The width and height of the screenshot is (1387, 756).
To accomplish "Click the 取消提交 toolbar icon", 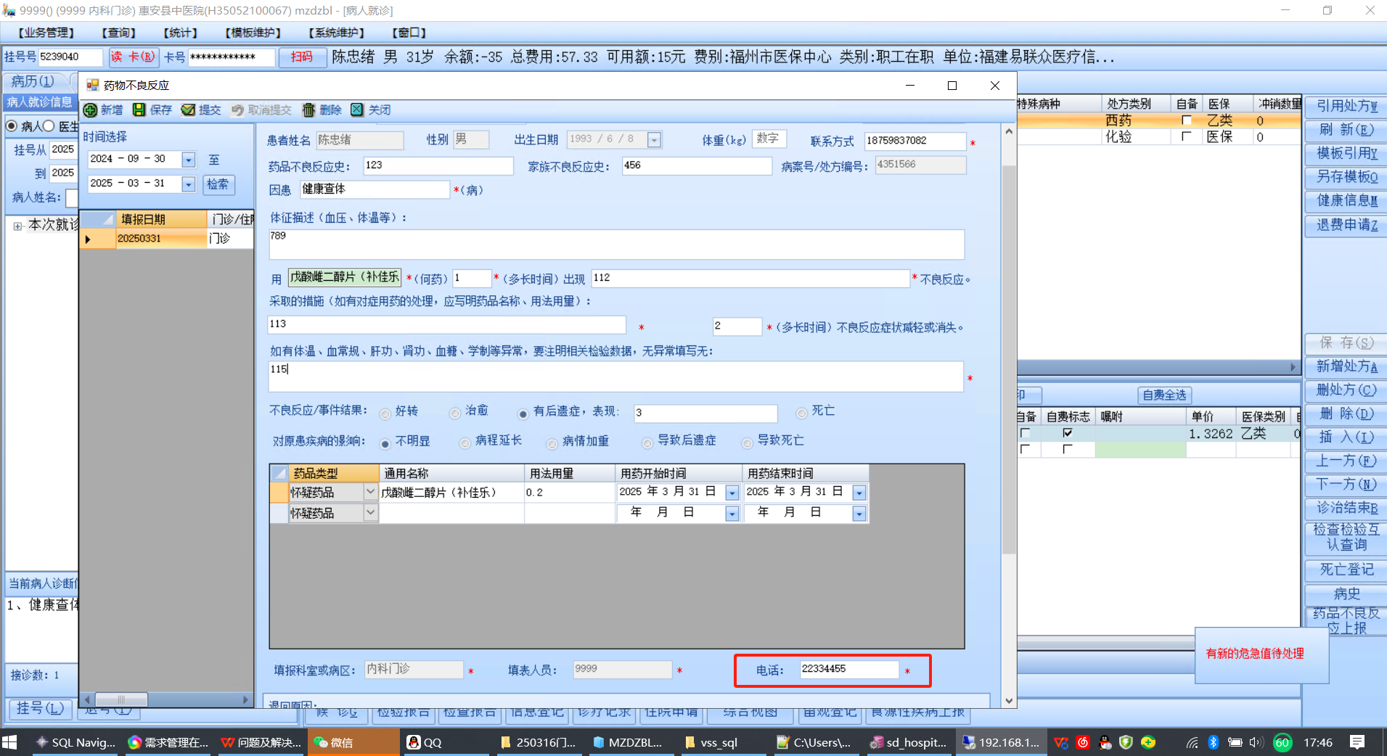I will point(237,110).
